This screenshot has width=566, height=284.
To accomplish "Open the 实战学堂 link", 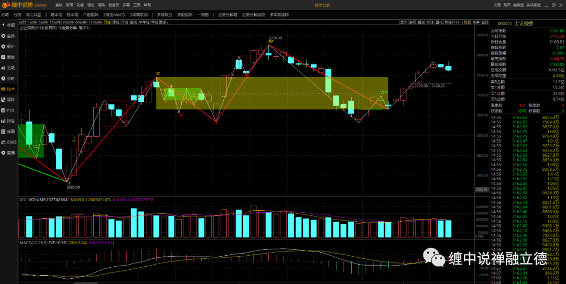I will point(533,5).
